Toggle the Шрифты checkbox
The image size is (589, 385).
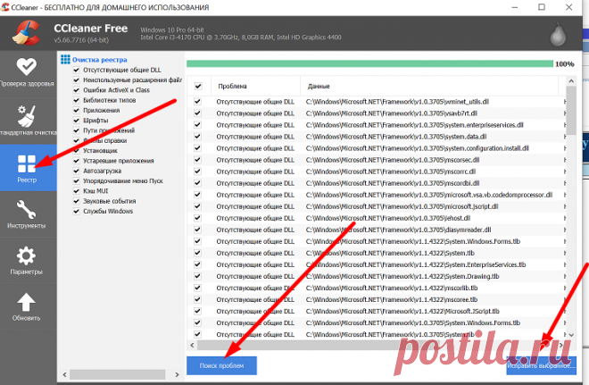pos(76,121)
